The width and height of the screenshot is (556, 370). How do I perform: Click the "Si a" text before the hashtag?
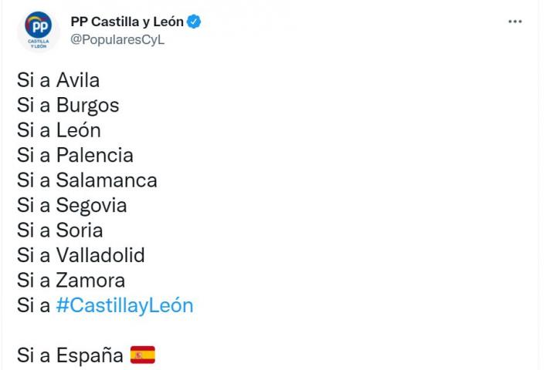pos(34,306)
